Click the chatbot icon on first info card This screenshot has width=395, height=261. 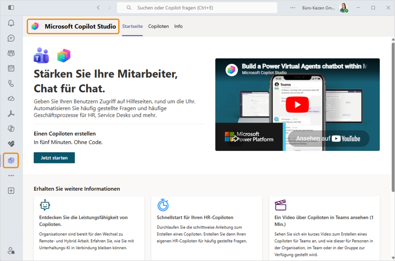click(x=45, y=205)
